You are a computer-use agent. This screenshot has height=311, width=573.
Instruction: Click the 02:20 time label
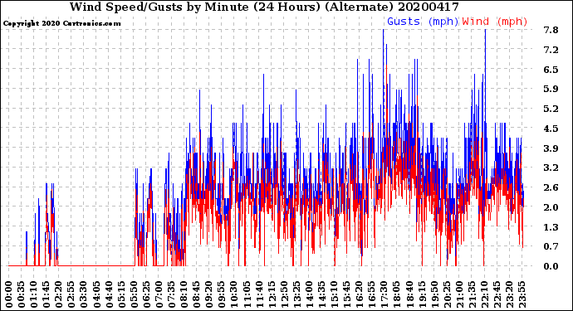(59, 294)
